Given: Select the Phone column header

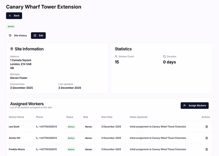Looking at the screenshot, I should [40, 117].
